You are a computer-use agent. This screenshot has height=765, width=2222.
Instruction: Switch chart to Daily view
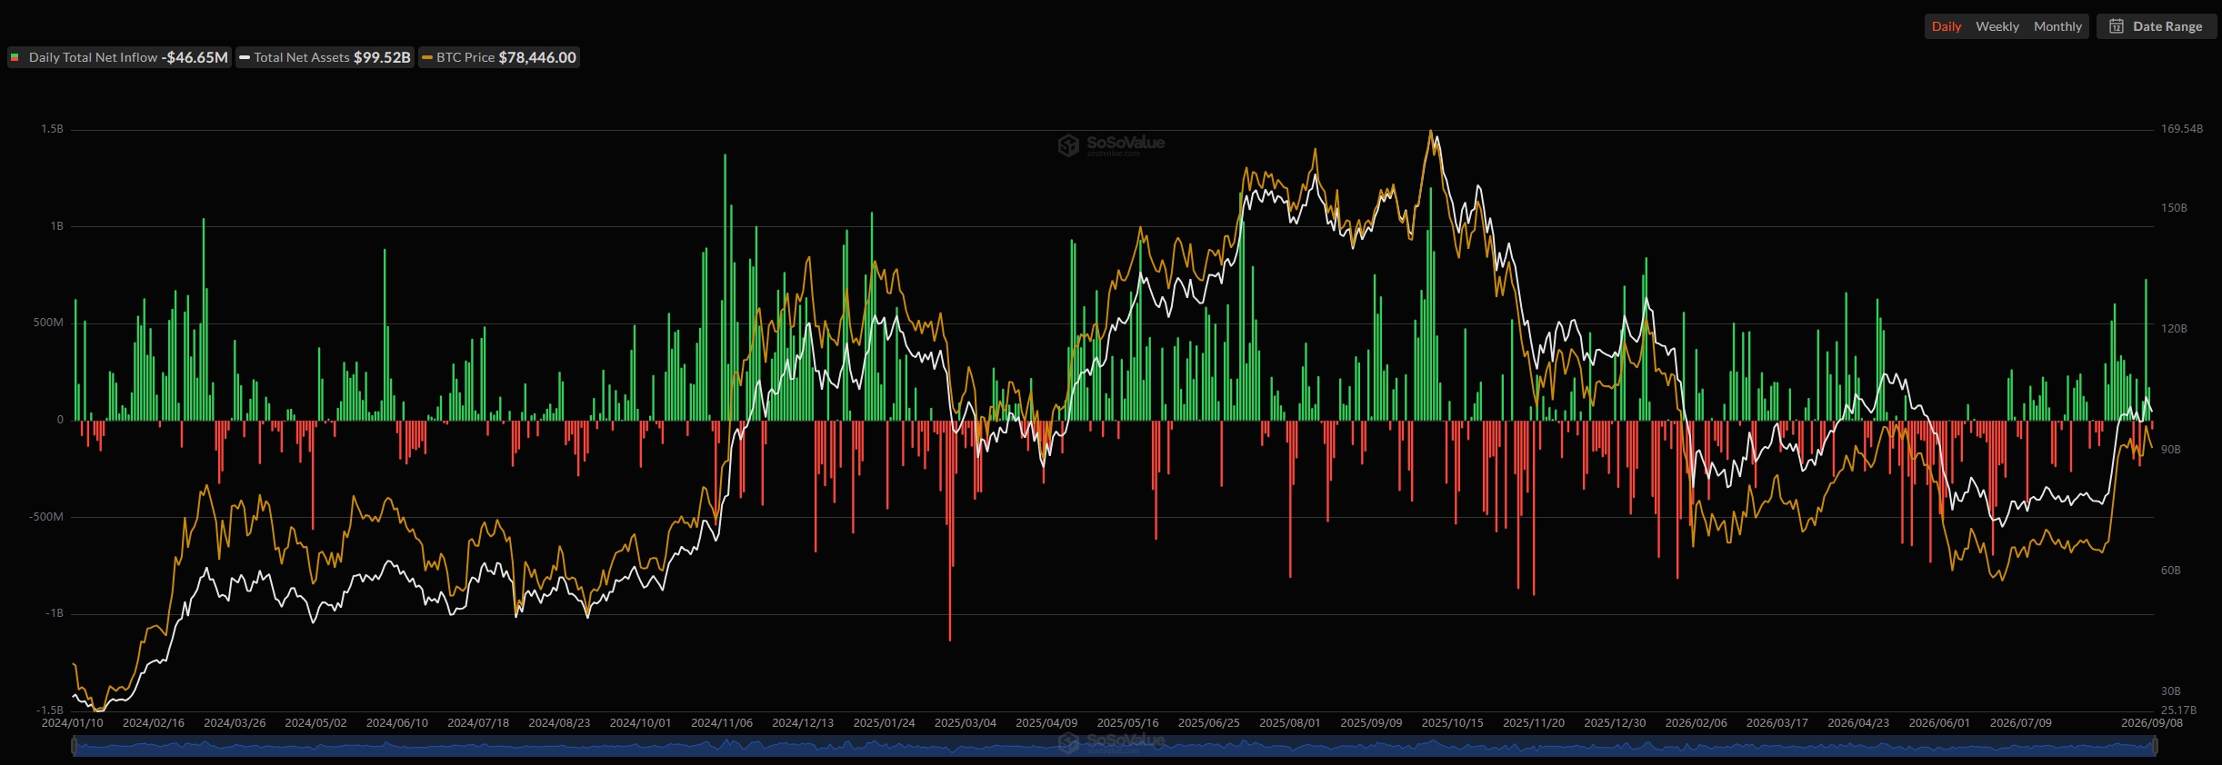pyautogui.click(x=1946, y=26)
